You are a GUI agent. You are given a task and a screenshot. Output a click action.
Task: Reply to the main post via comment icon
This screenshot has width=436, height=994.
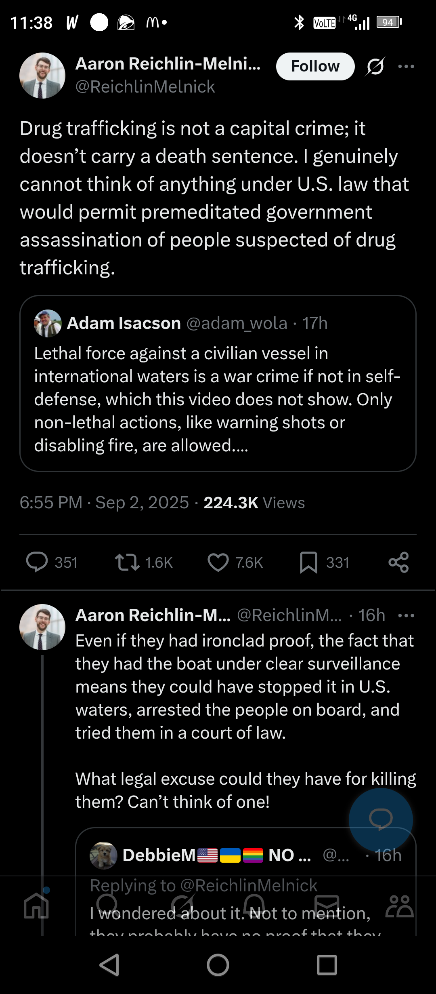(37, 562)
